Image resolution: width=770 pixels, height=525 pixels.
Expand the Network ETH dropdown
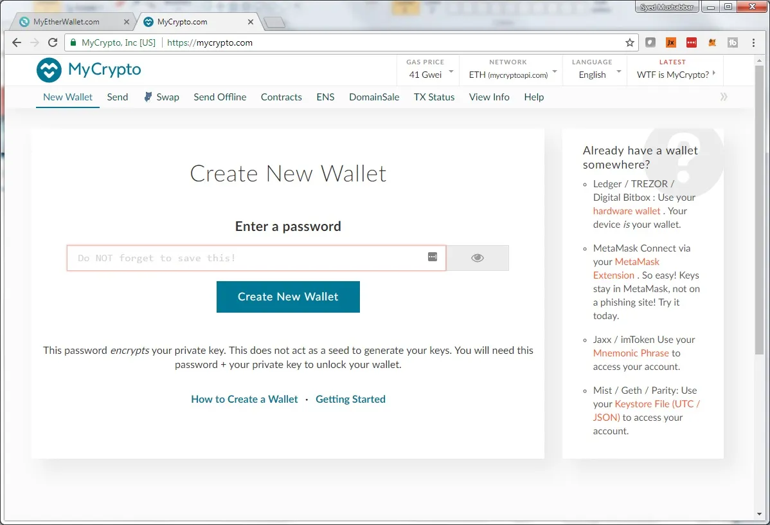click(511, 69)
